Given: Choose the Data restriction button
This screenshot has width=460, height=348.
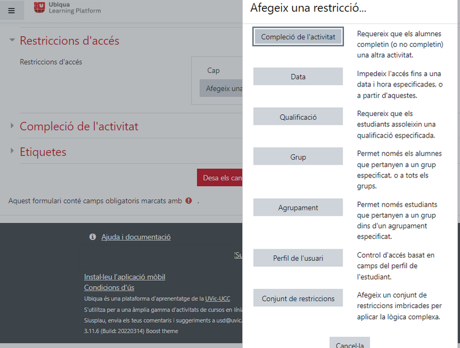Looking at the screenshot, I should 298,77.
